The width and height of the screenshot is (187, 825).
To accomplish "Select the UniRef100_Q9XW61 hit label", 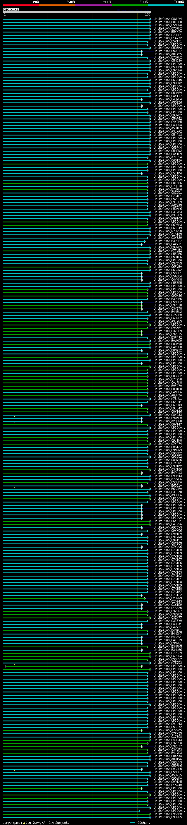I will pyautogui.click(x=167, y=328).
